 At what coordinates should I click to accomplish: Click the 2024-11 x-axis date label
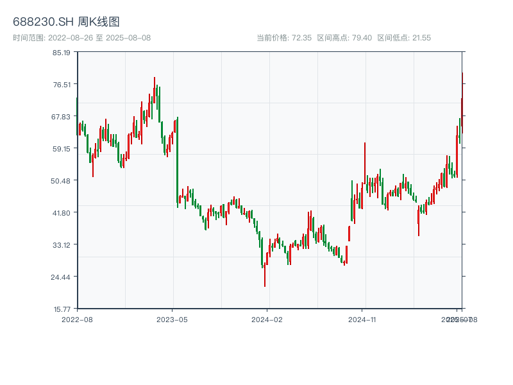point(362,319)
